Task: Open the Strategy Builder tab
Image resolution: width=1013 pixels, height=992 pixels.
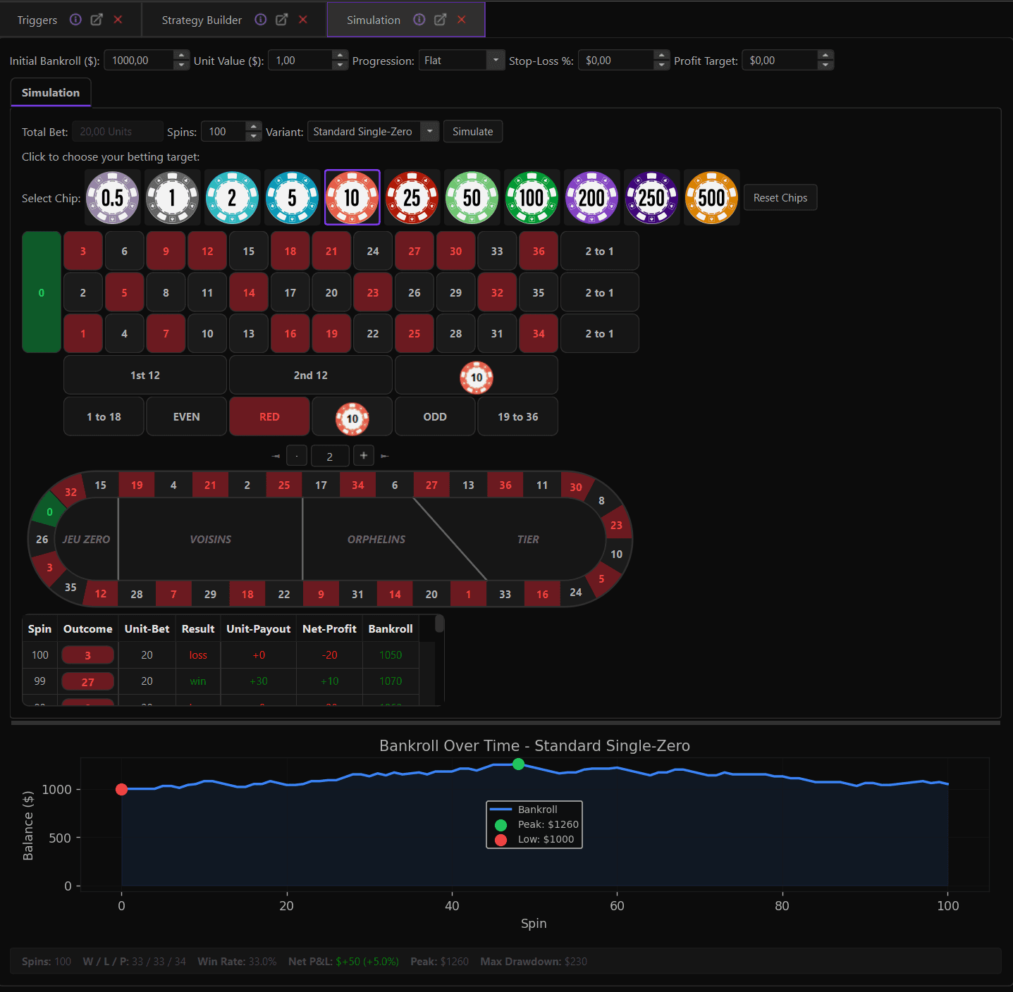Action: click(x=202, y=20)
